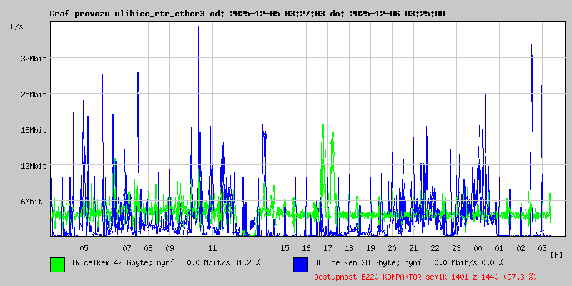
Task: Select hour 02 on the time axis
Action: (x=521, y=248)
